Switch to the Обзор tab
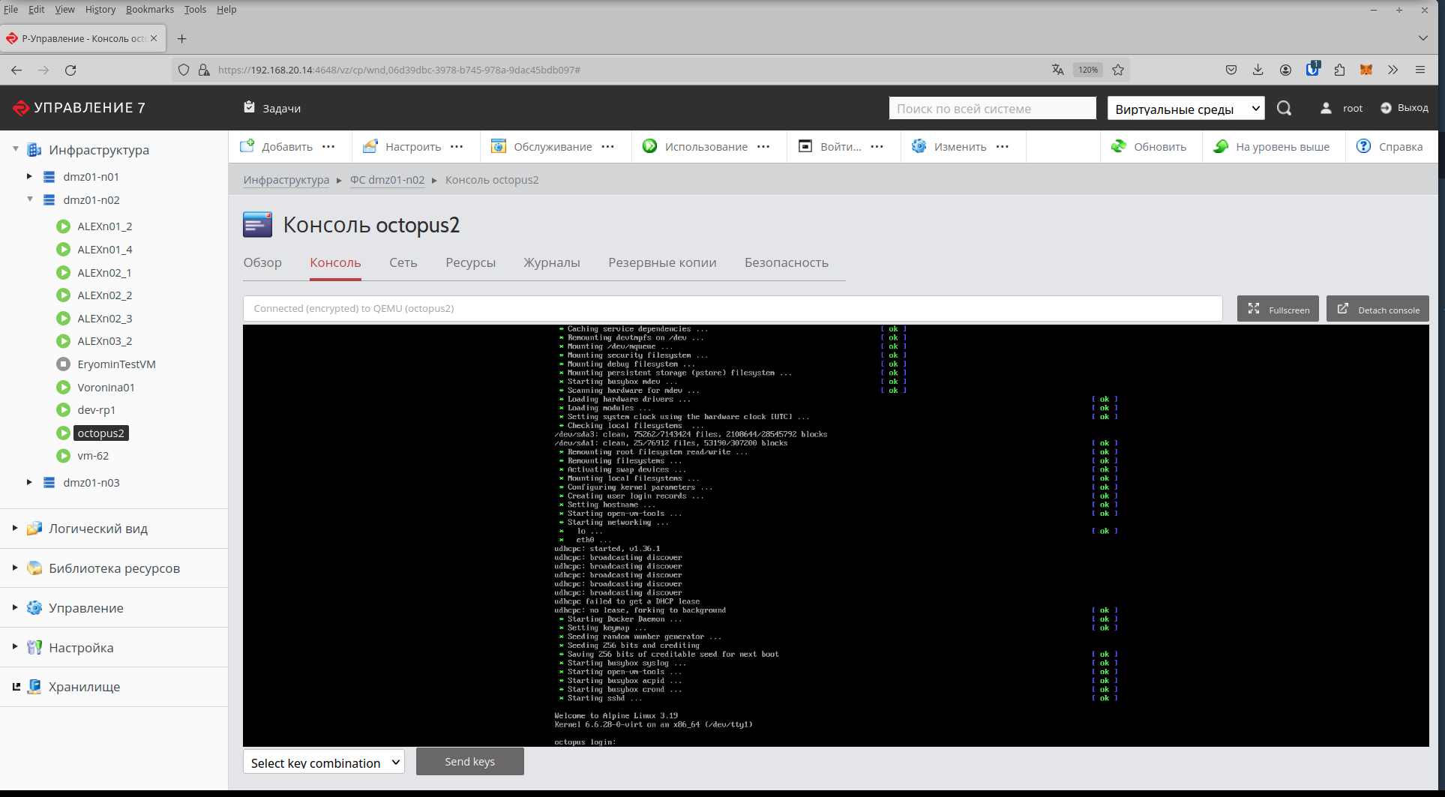This screenshot has width=1445, height=797. pyautogui.click(x=262, y=262)
